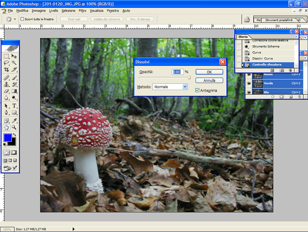Viewport: 308px width, 232px height.
Task: Click Annulla to cancel Dissolvi
Action: [209, 80]
